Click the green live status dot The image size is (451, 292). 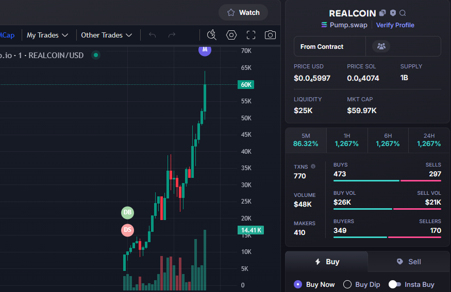[x=96, y=55]
